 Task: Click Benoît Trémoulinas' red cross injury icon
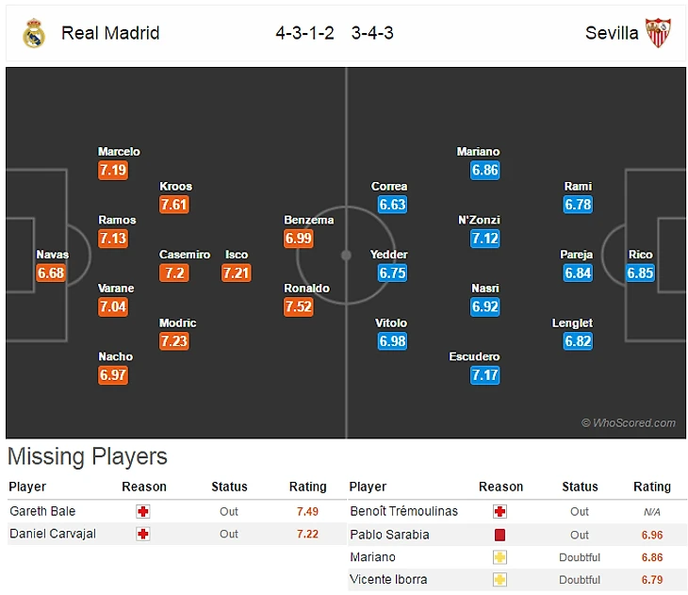[x=500, y=511]
